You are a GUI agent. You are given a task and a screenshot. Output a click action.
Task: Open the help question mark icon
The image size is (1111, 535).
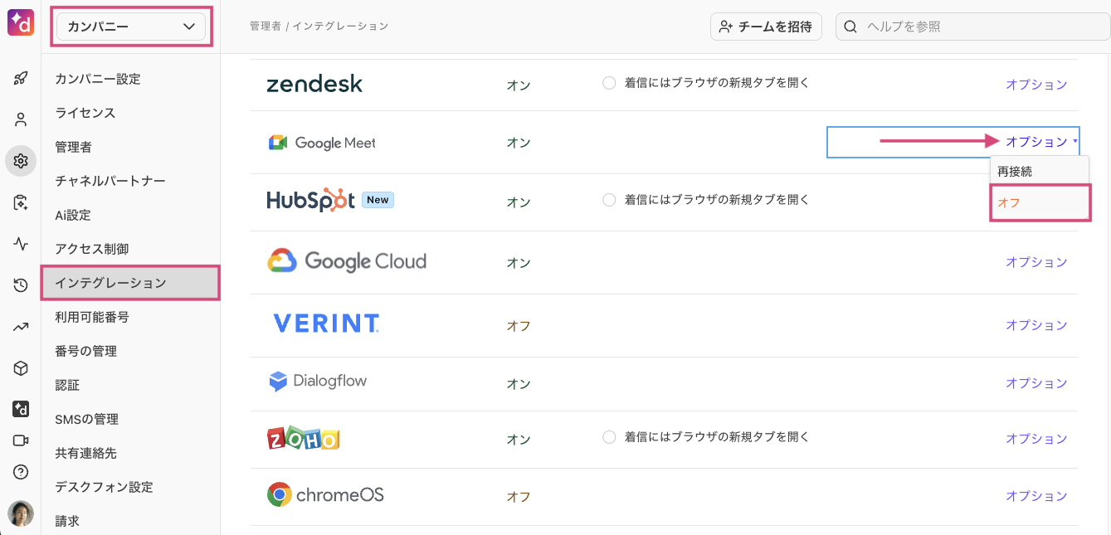(21, 472)
